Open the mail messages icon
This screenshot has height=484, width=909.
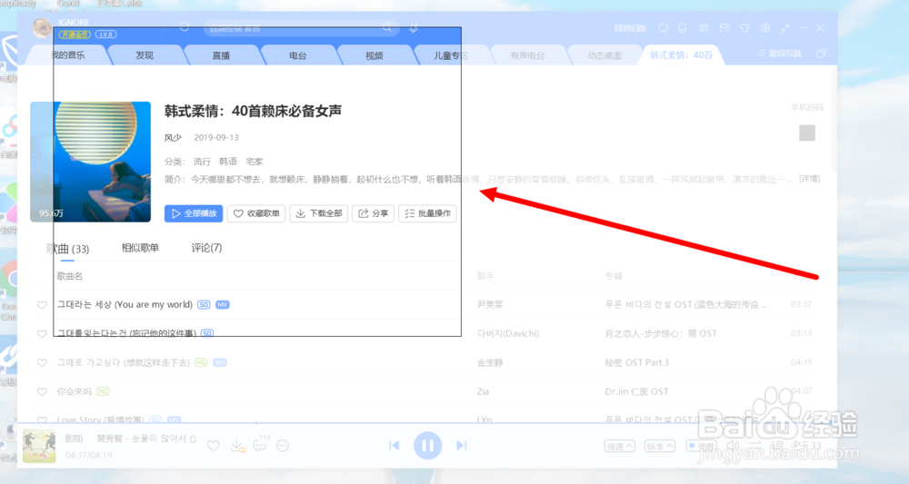pyautogui.click(x=724, y=28)
